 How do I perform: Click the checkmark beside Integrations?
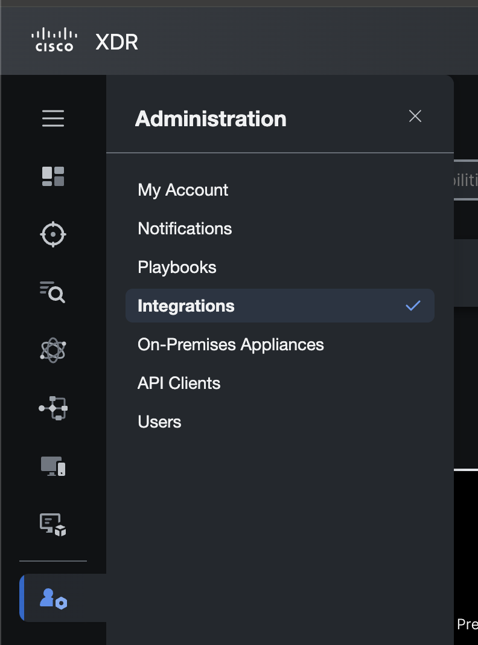[x=413, y=306]
